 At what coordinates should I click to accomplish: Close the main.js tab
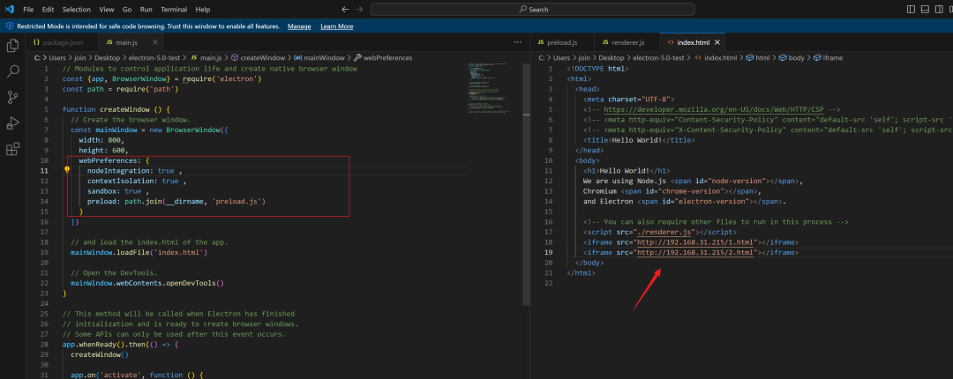coord(155,42)
